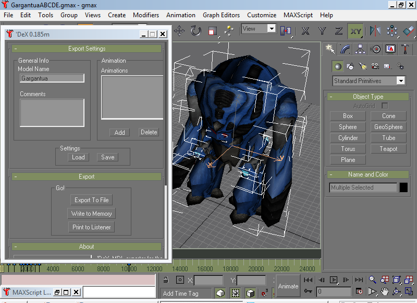Click the Export To File button
This screenshot has width=417, height=303.
point(92,200)
